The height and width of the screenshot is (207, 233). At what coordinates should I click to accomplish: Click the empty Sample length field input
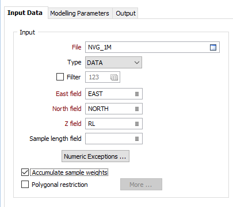coord(114,139)
